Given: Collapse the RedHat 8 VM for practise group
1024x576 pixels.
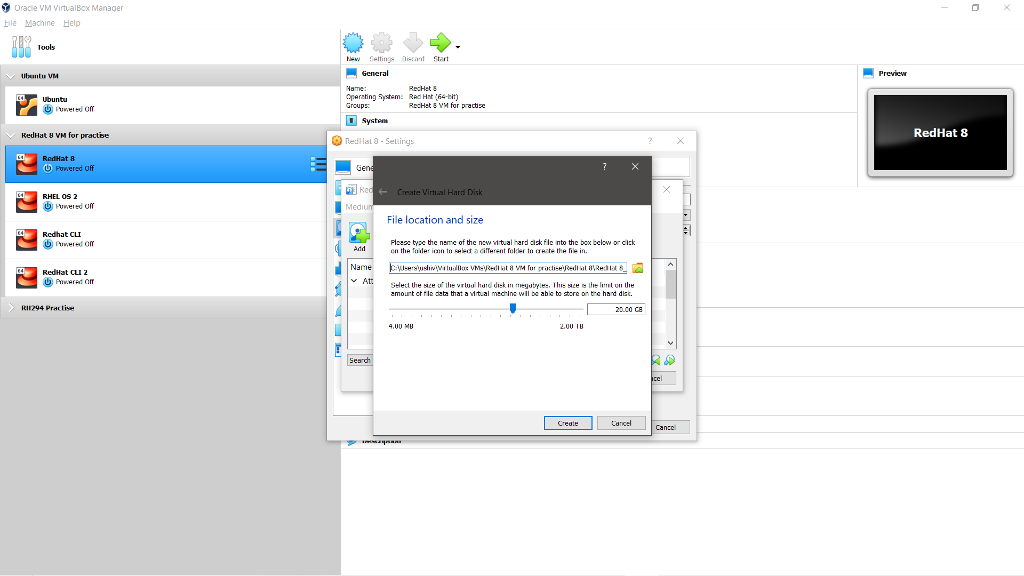Looking at the screenshot, I should point(11,135).
